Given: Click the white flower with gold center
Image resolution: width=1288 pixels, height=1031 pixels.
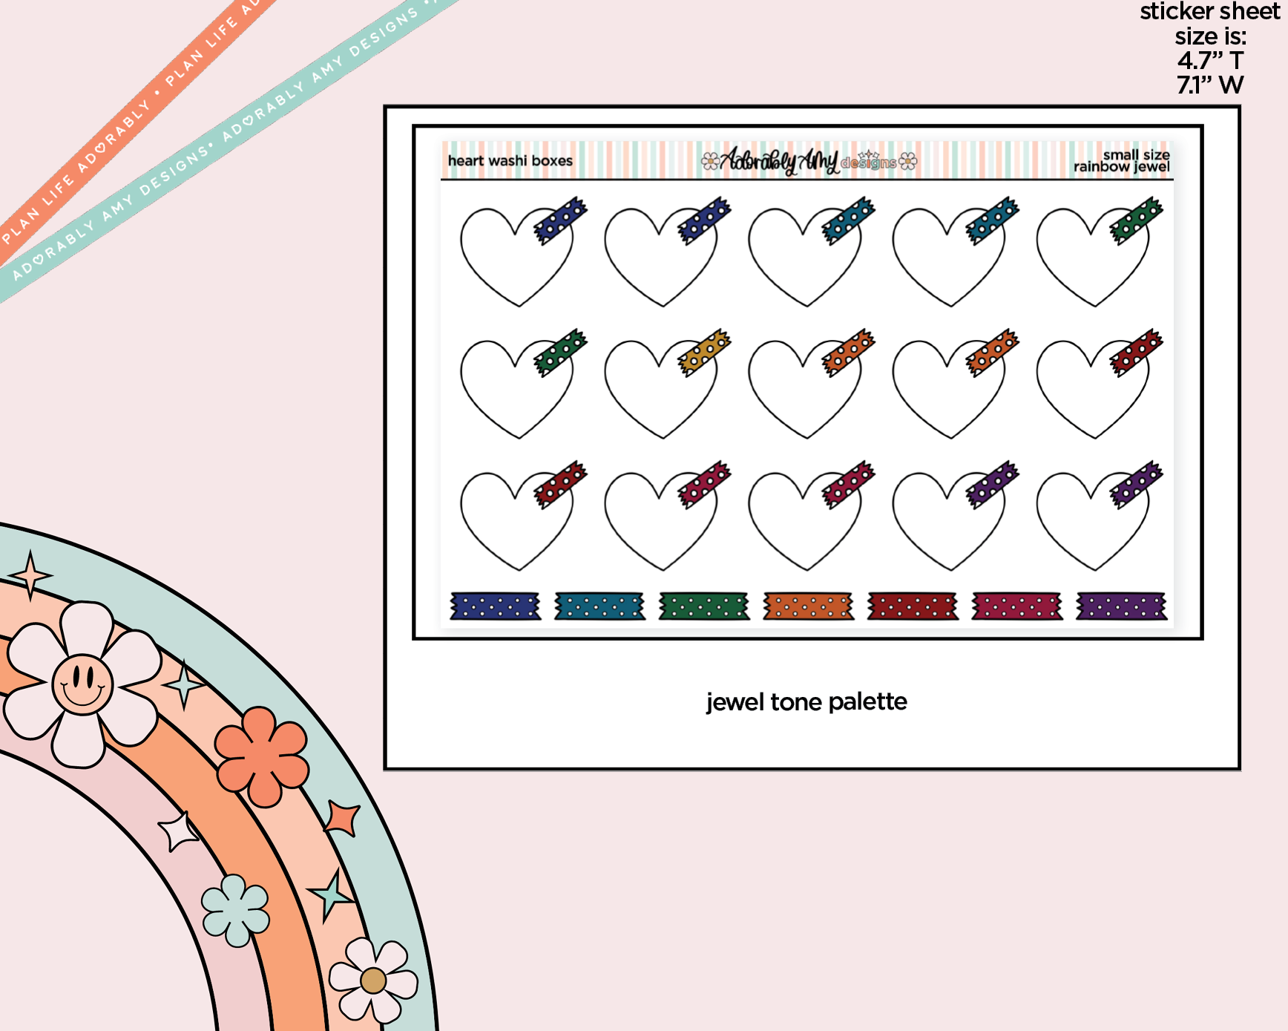Looking at the screenshot, I should (x=373, y=980).
